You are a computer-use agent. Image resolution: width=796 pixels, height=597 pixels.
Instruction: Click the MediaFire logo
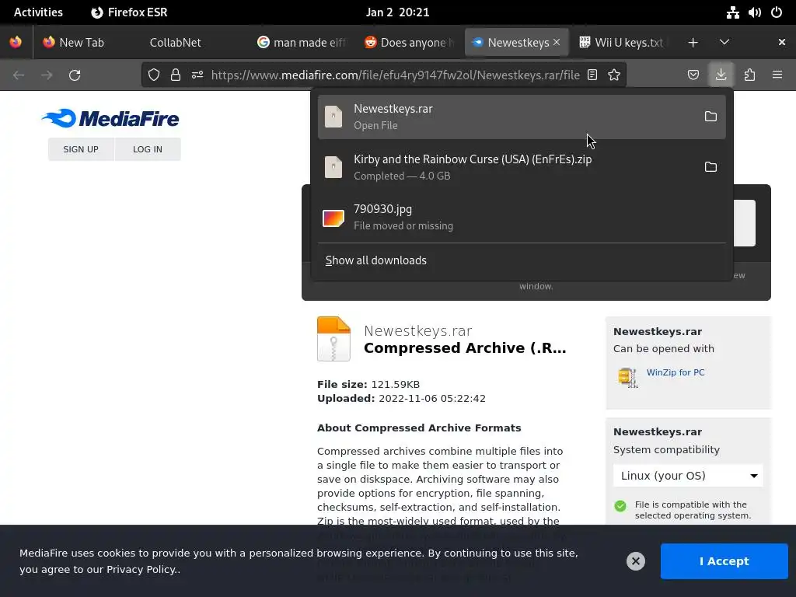coord(110,118)
